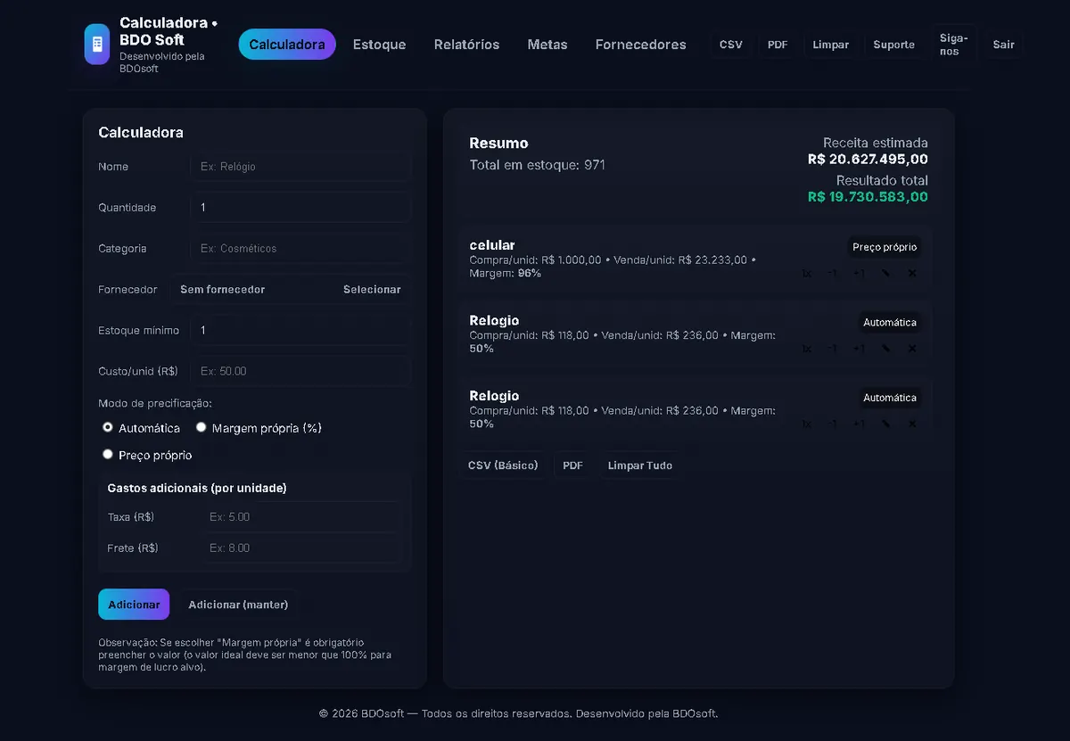Focus the Nome input field
The width and height of the screenshot is (1070, 741).
(300, 167)
